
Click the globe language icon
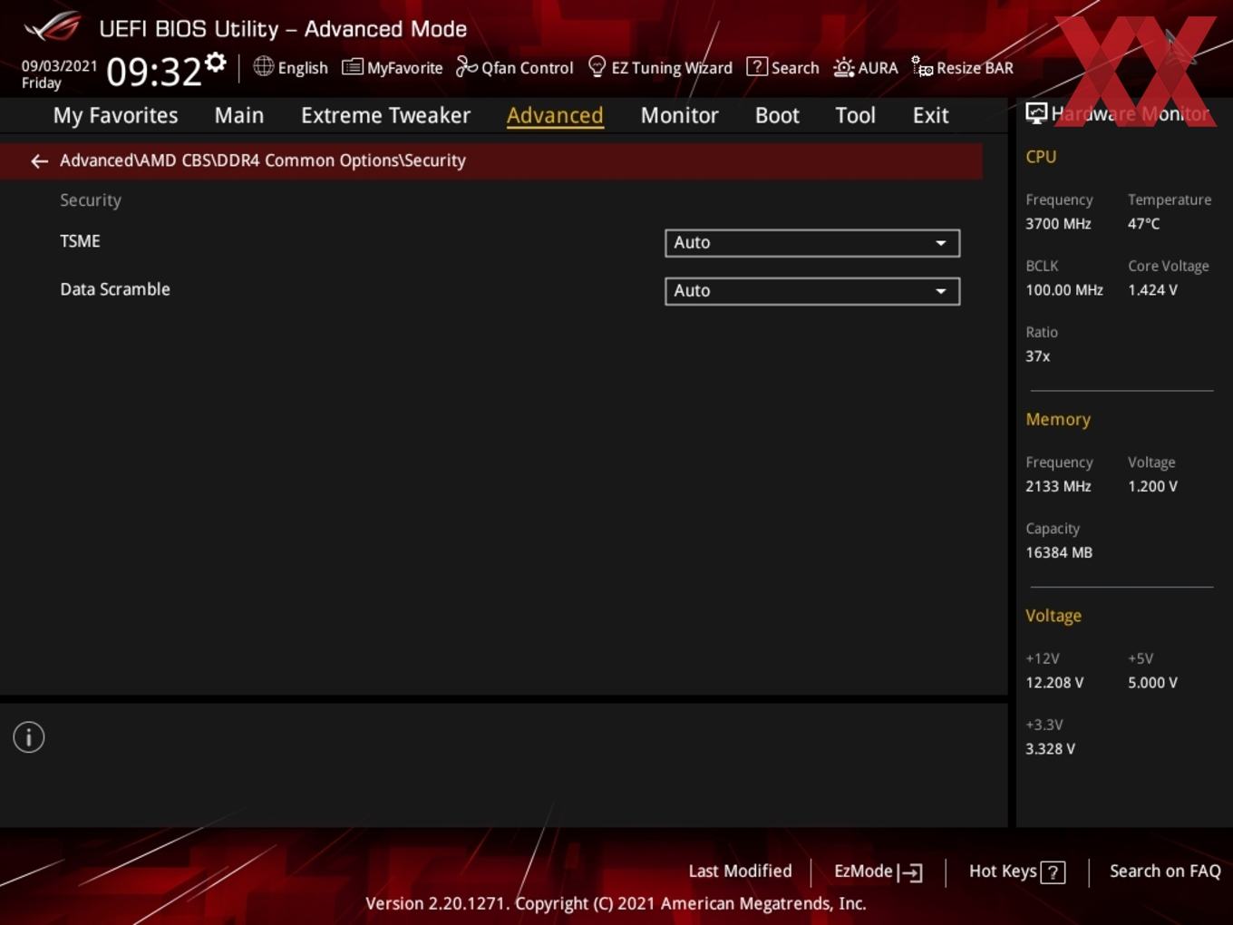click(x=263, y=66)
